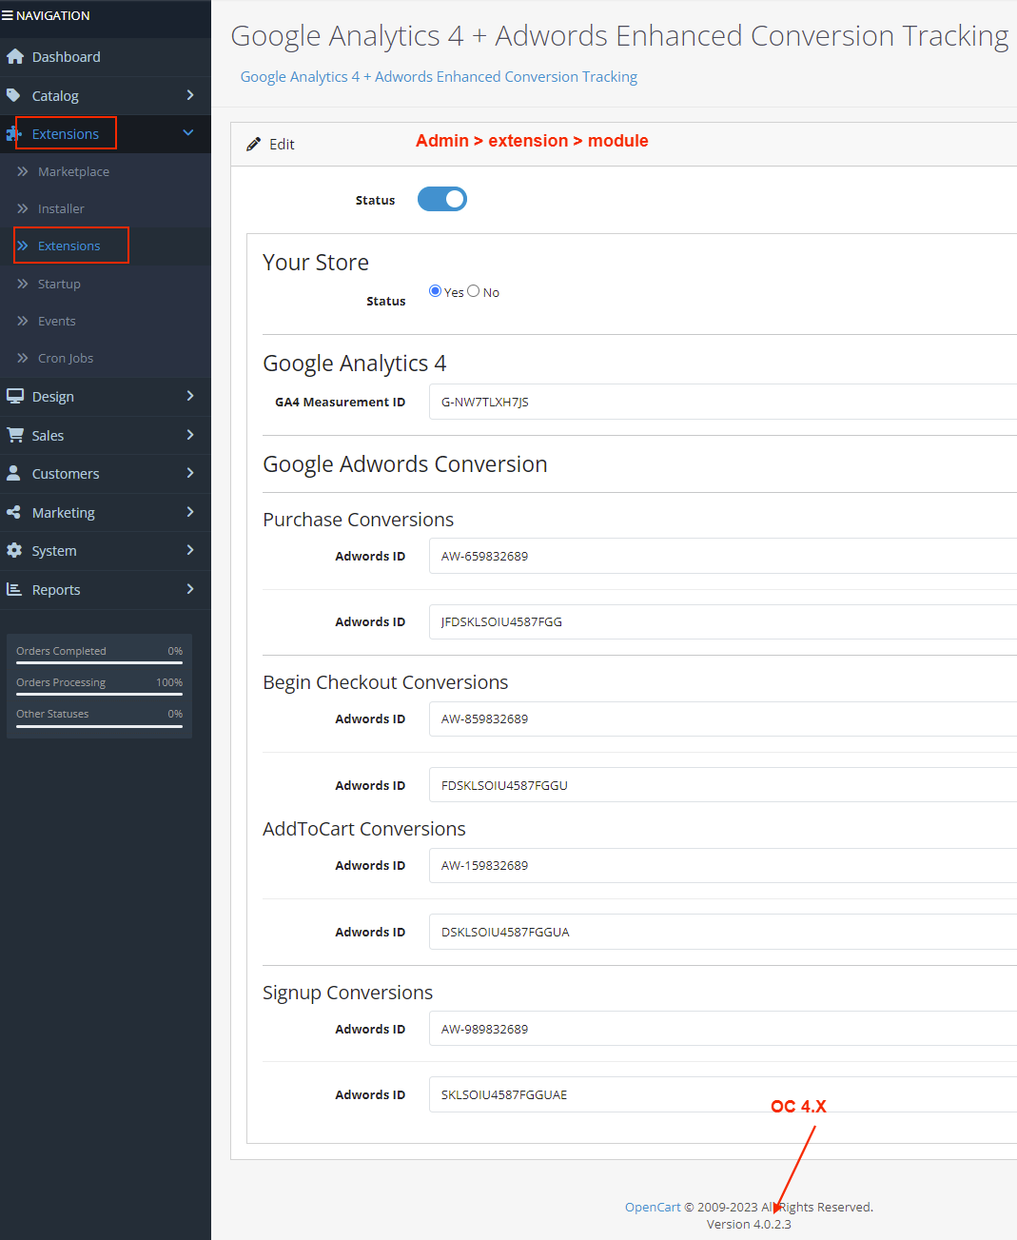This screenshot has height=1240, width=1017.
Task: Open Installer submenu item
Action: tap(61, 208)
